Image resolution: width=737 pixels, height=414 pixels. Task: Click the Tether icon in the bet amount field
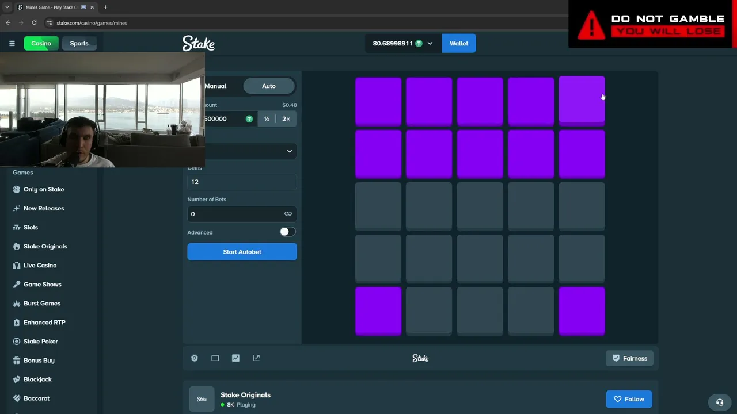tap(249, 119)
